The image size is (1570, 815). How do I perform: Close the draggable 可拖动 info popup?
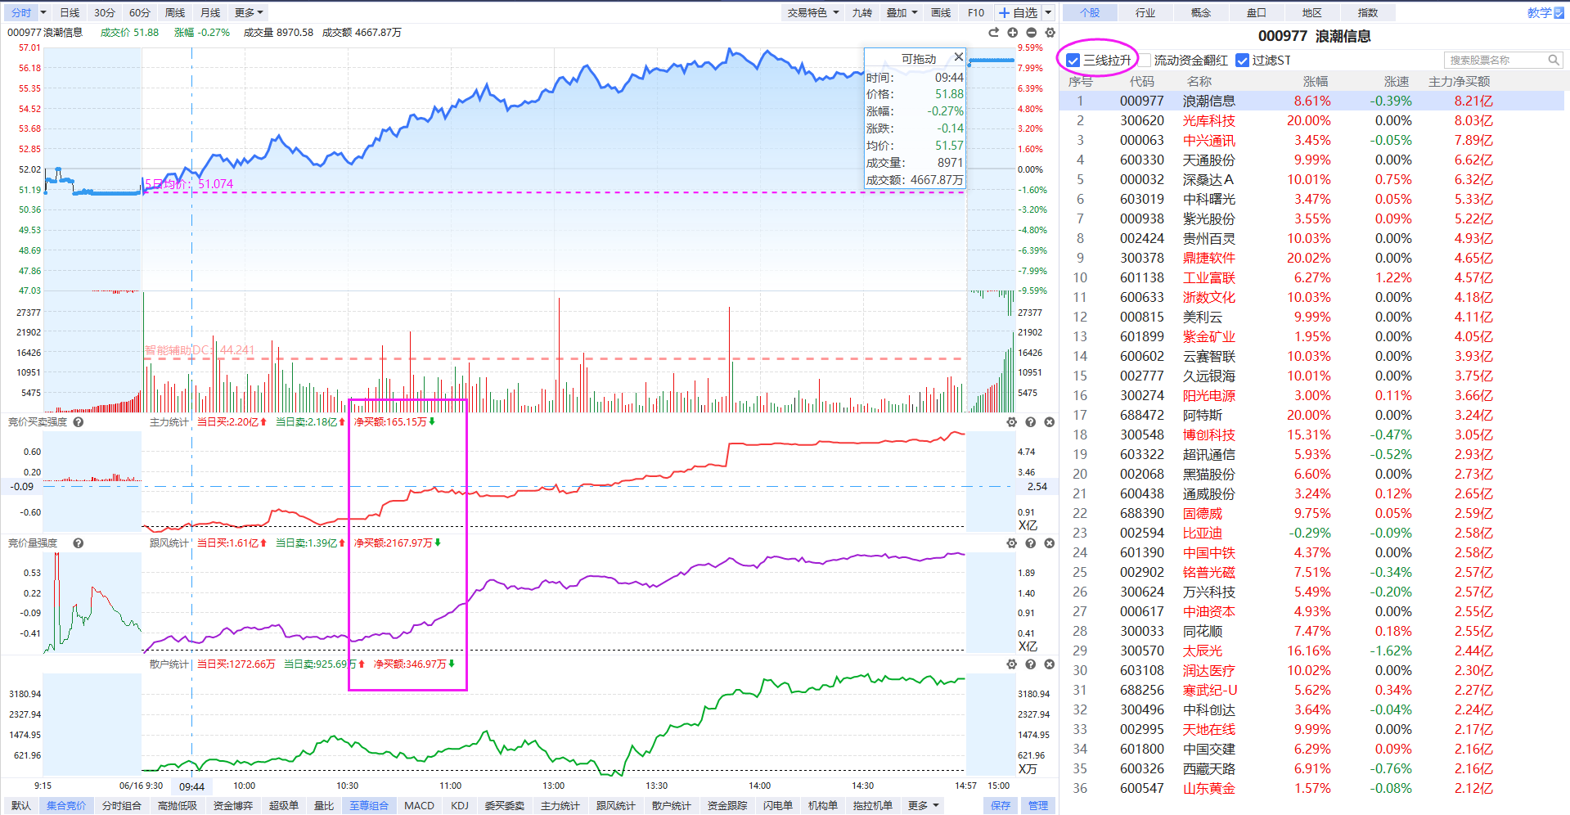point(959,57)
